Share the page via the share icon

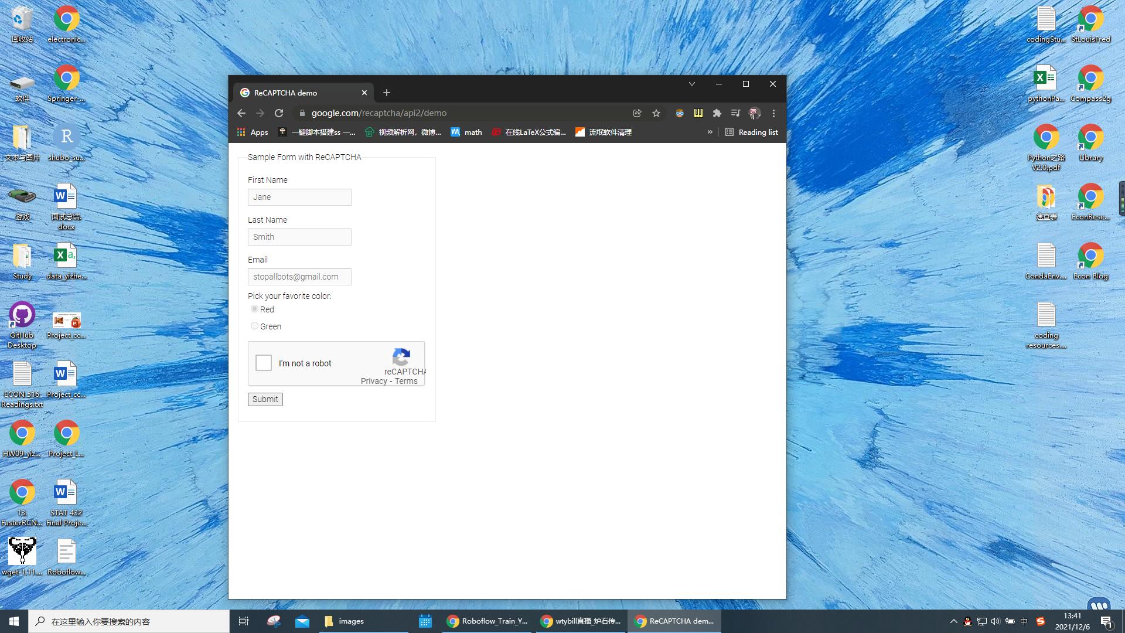637,113
